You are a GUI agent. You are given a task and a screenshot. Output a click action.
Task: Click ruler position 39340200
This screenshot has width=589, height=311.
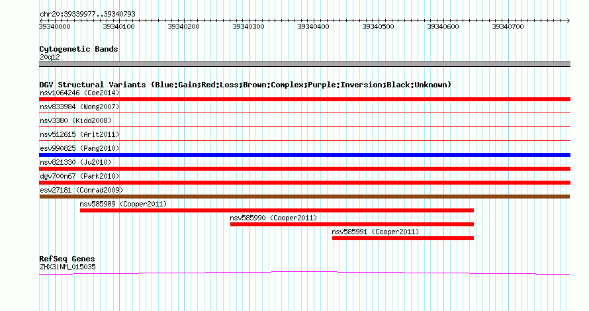click(184, 26)
